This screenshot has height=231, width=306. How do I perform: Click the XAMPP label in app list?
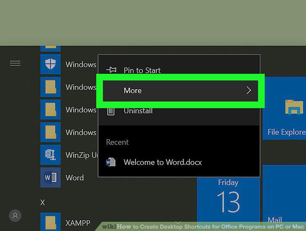click(78, 223)
